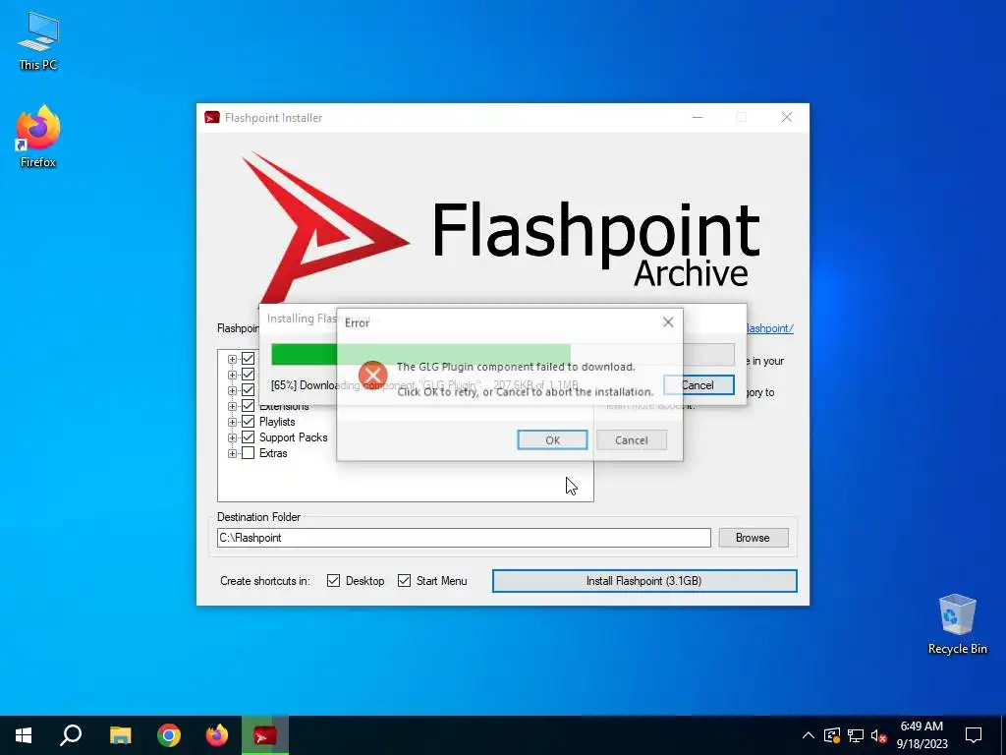Show hidden system tray icons chevron

[x=809, y=735]
